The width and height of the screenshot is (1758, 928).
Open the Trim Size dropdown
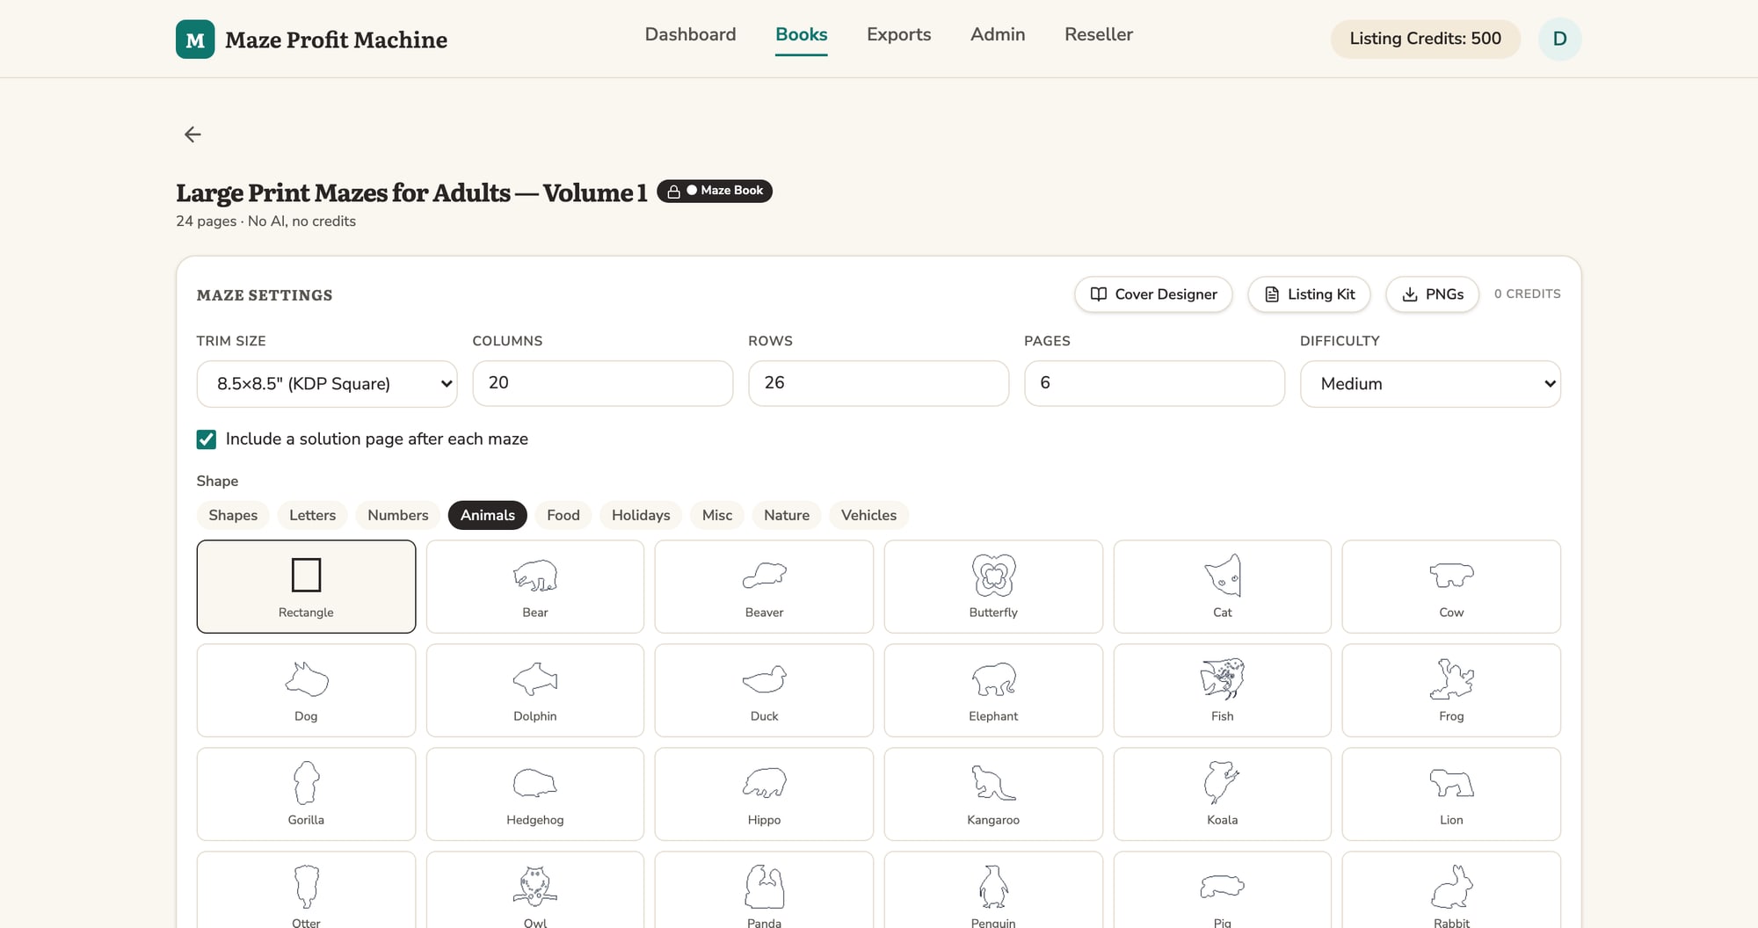(327, 384)
